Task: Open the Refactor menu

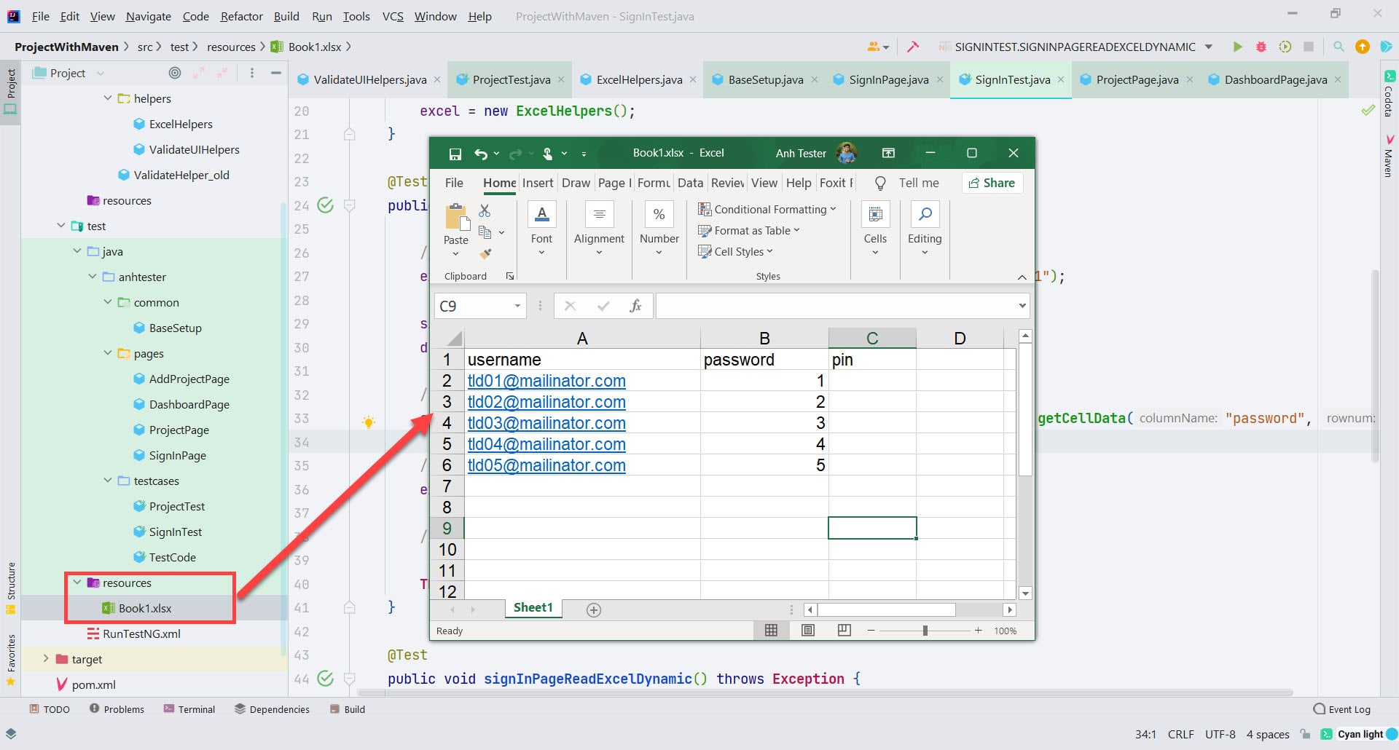Action: pos(241,16)
